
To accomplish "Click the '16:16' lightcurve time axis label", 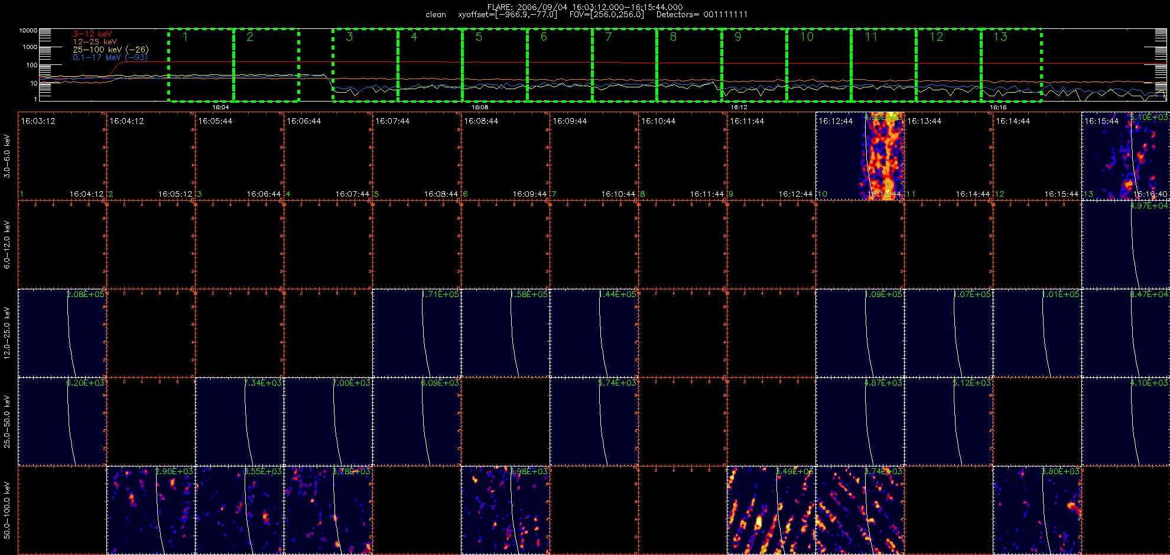I will (x=998, y=107).
